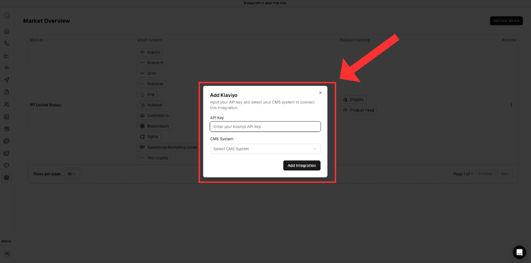Screen dimensions: 531x263
Task: Open the mail envelope icon in sidebar
Action: (7, 153)
